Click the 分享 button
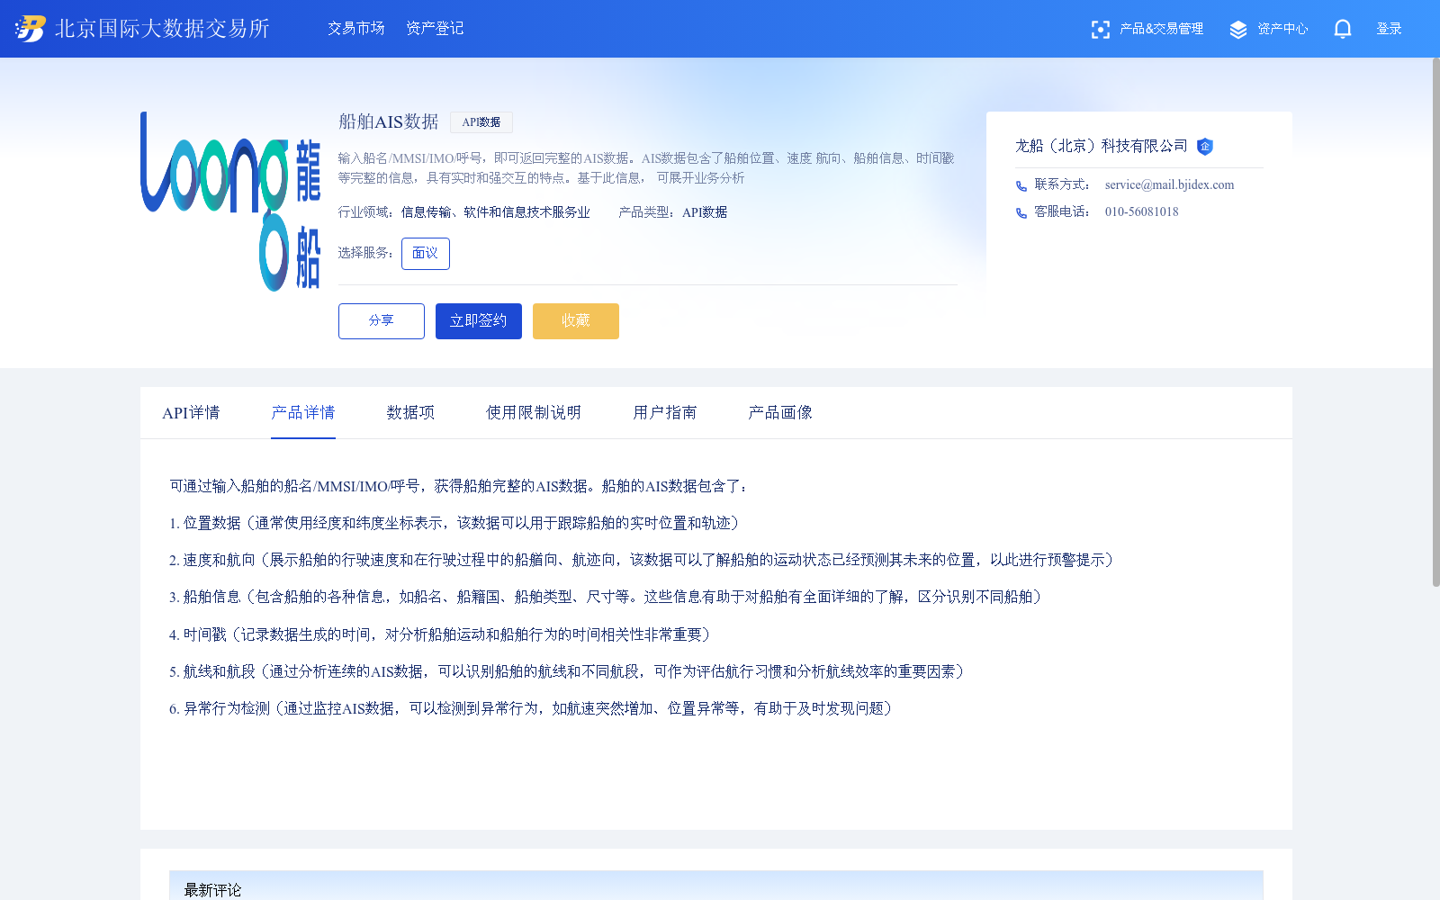This screenshot has height=900, width=1440. point(382,321)
